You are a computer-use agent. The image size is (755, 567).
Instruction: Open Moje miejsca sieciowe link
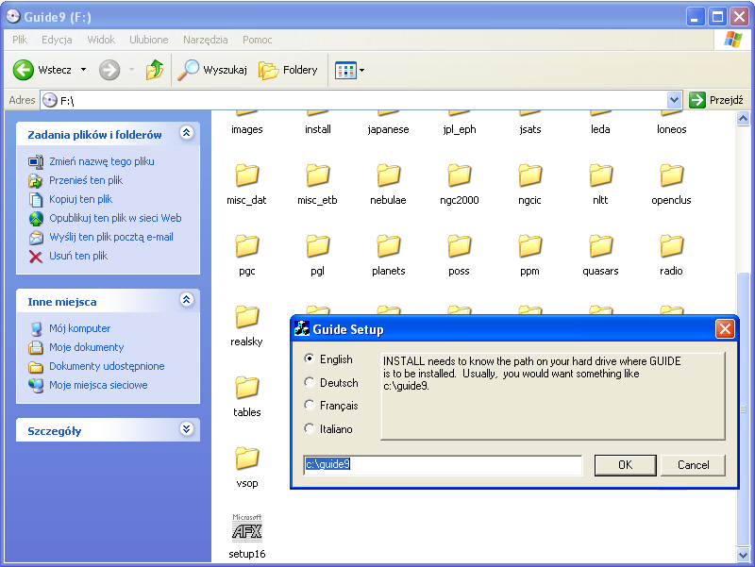tap(98, 385)
